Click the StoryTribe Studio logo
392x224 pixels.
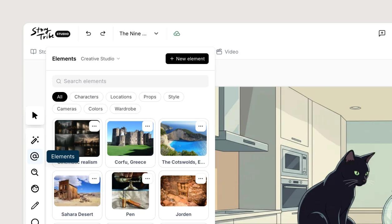tap(50, 33)
